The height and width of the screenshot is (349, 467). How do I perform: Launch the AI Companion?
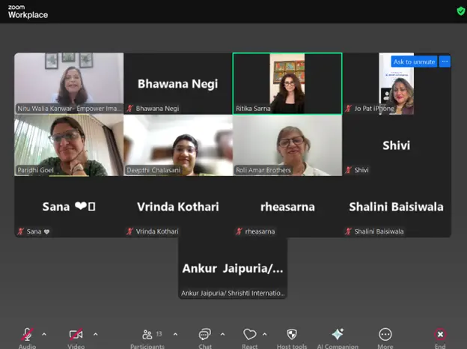[337, 335]
